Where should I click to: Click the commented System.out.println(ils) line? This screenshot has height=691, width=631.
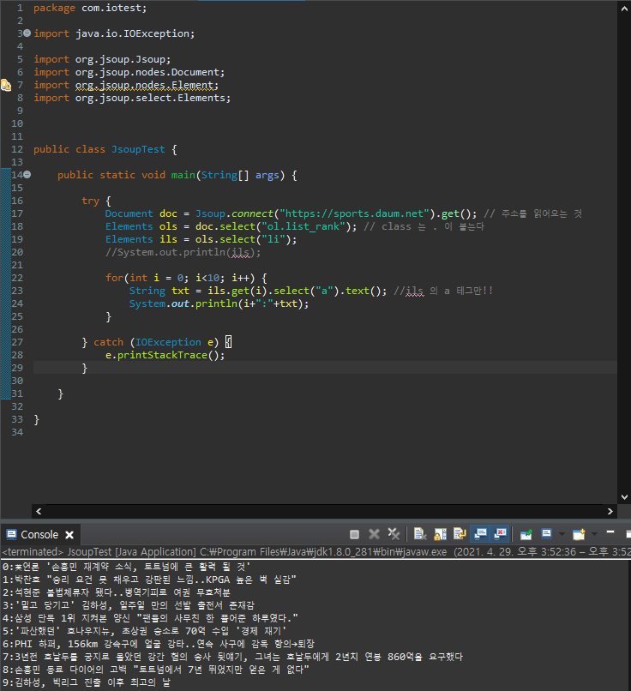click(x=183, y=253)
